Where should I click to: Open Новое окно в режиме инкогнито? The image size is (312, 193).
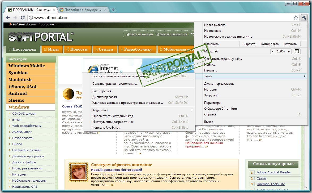(x=251, y=37)
